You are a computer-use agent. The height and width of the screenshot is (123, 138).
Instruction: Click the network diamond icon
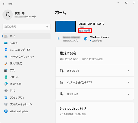pos(6,57)
